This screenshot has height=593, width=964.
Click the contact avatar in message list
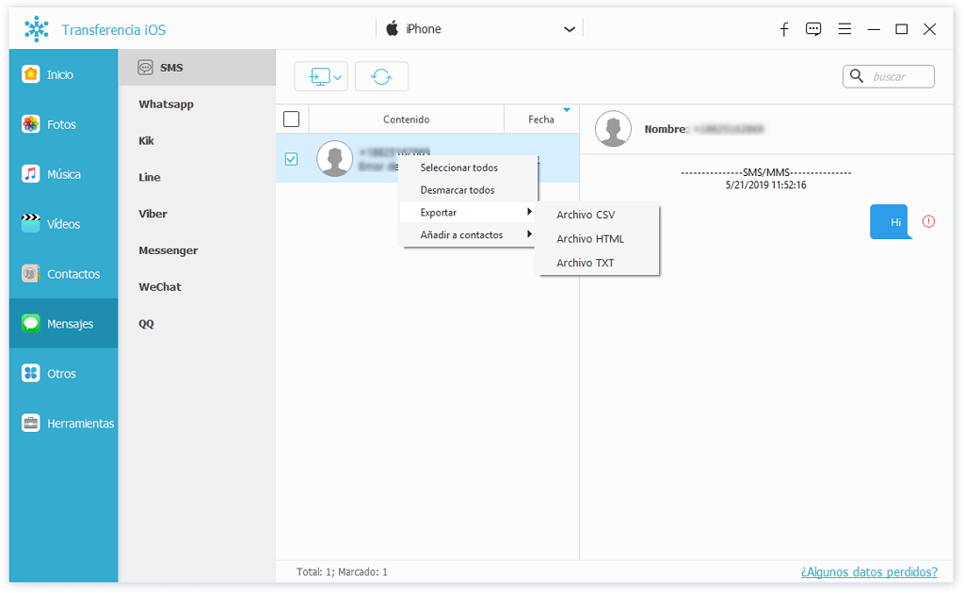tap(334, 158)
